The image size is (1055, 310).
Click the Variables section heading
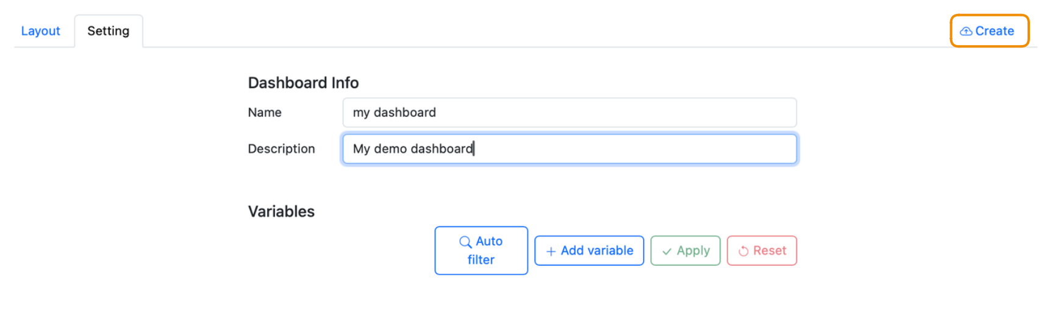(x=281, y=211)
